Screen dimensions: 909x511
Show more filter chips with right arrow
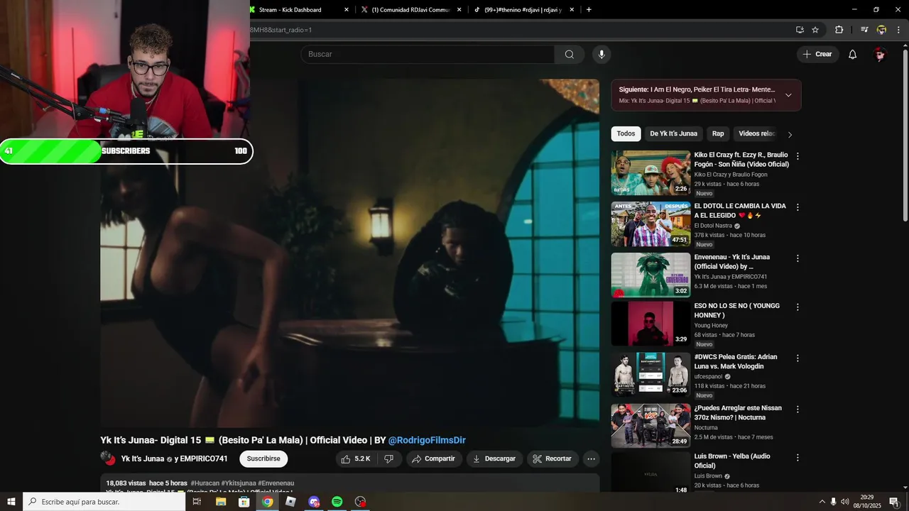790,134
